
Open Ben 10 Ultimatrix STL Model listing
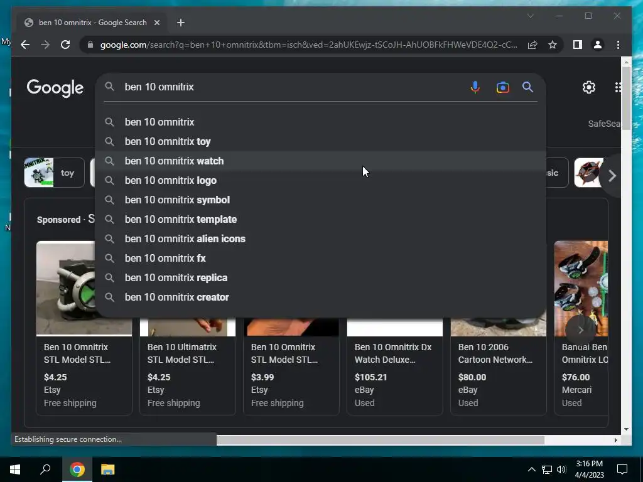[x=188, y=367]
